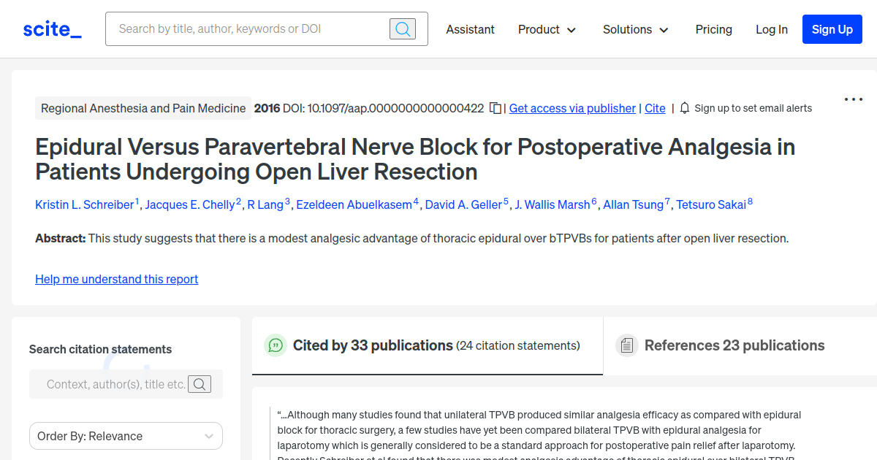877x460 pixels.
Task: Click the References document icon
Action: click(627, 345)
